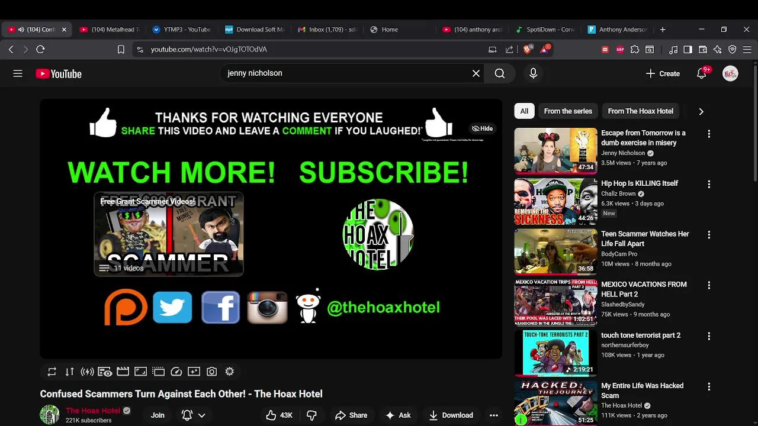The height and width of the screenshot is (426, 758).
Task: Open the playback speed gauge icon
Action: (x=176, y=372)
